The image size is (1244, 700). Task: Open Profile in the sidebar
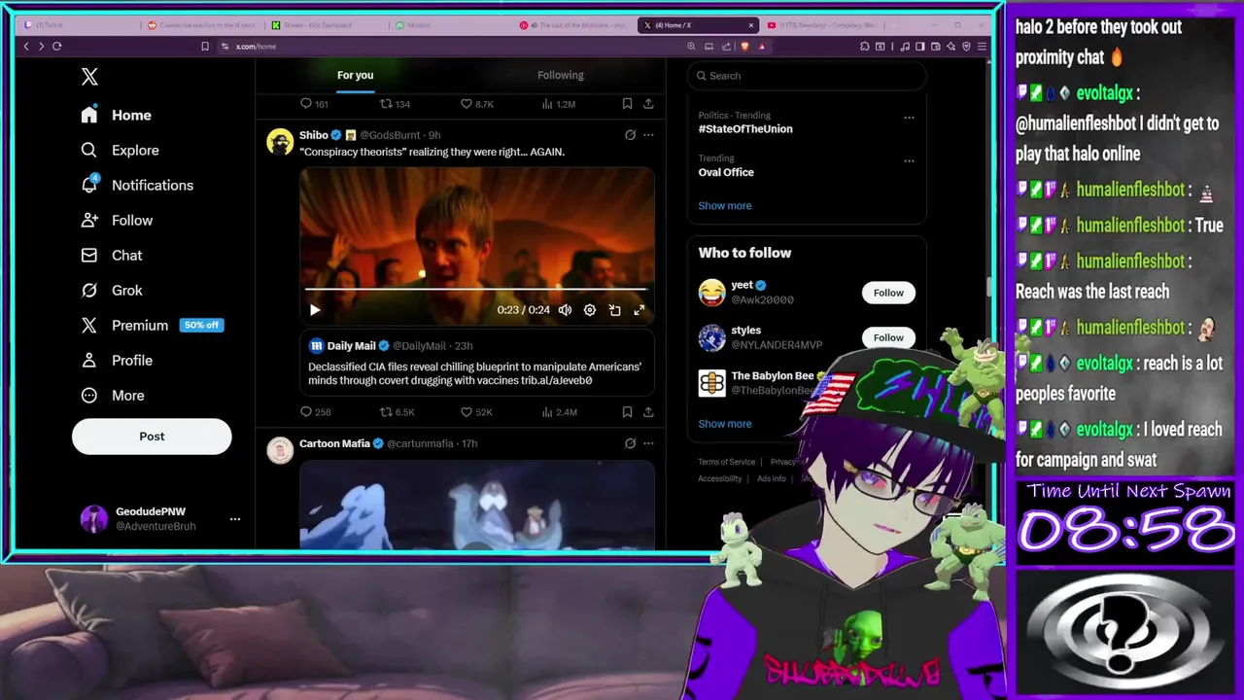tap(118, 360)
